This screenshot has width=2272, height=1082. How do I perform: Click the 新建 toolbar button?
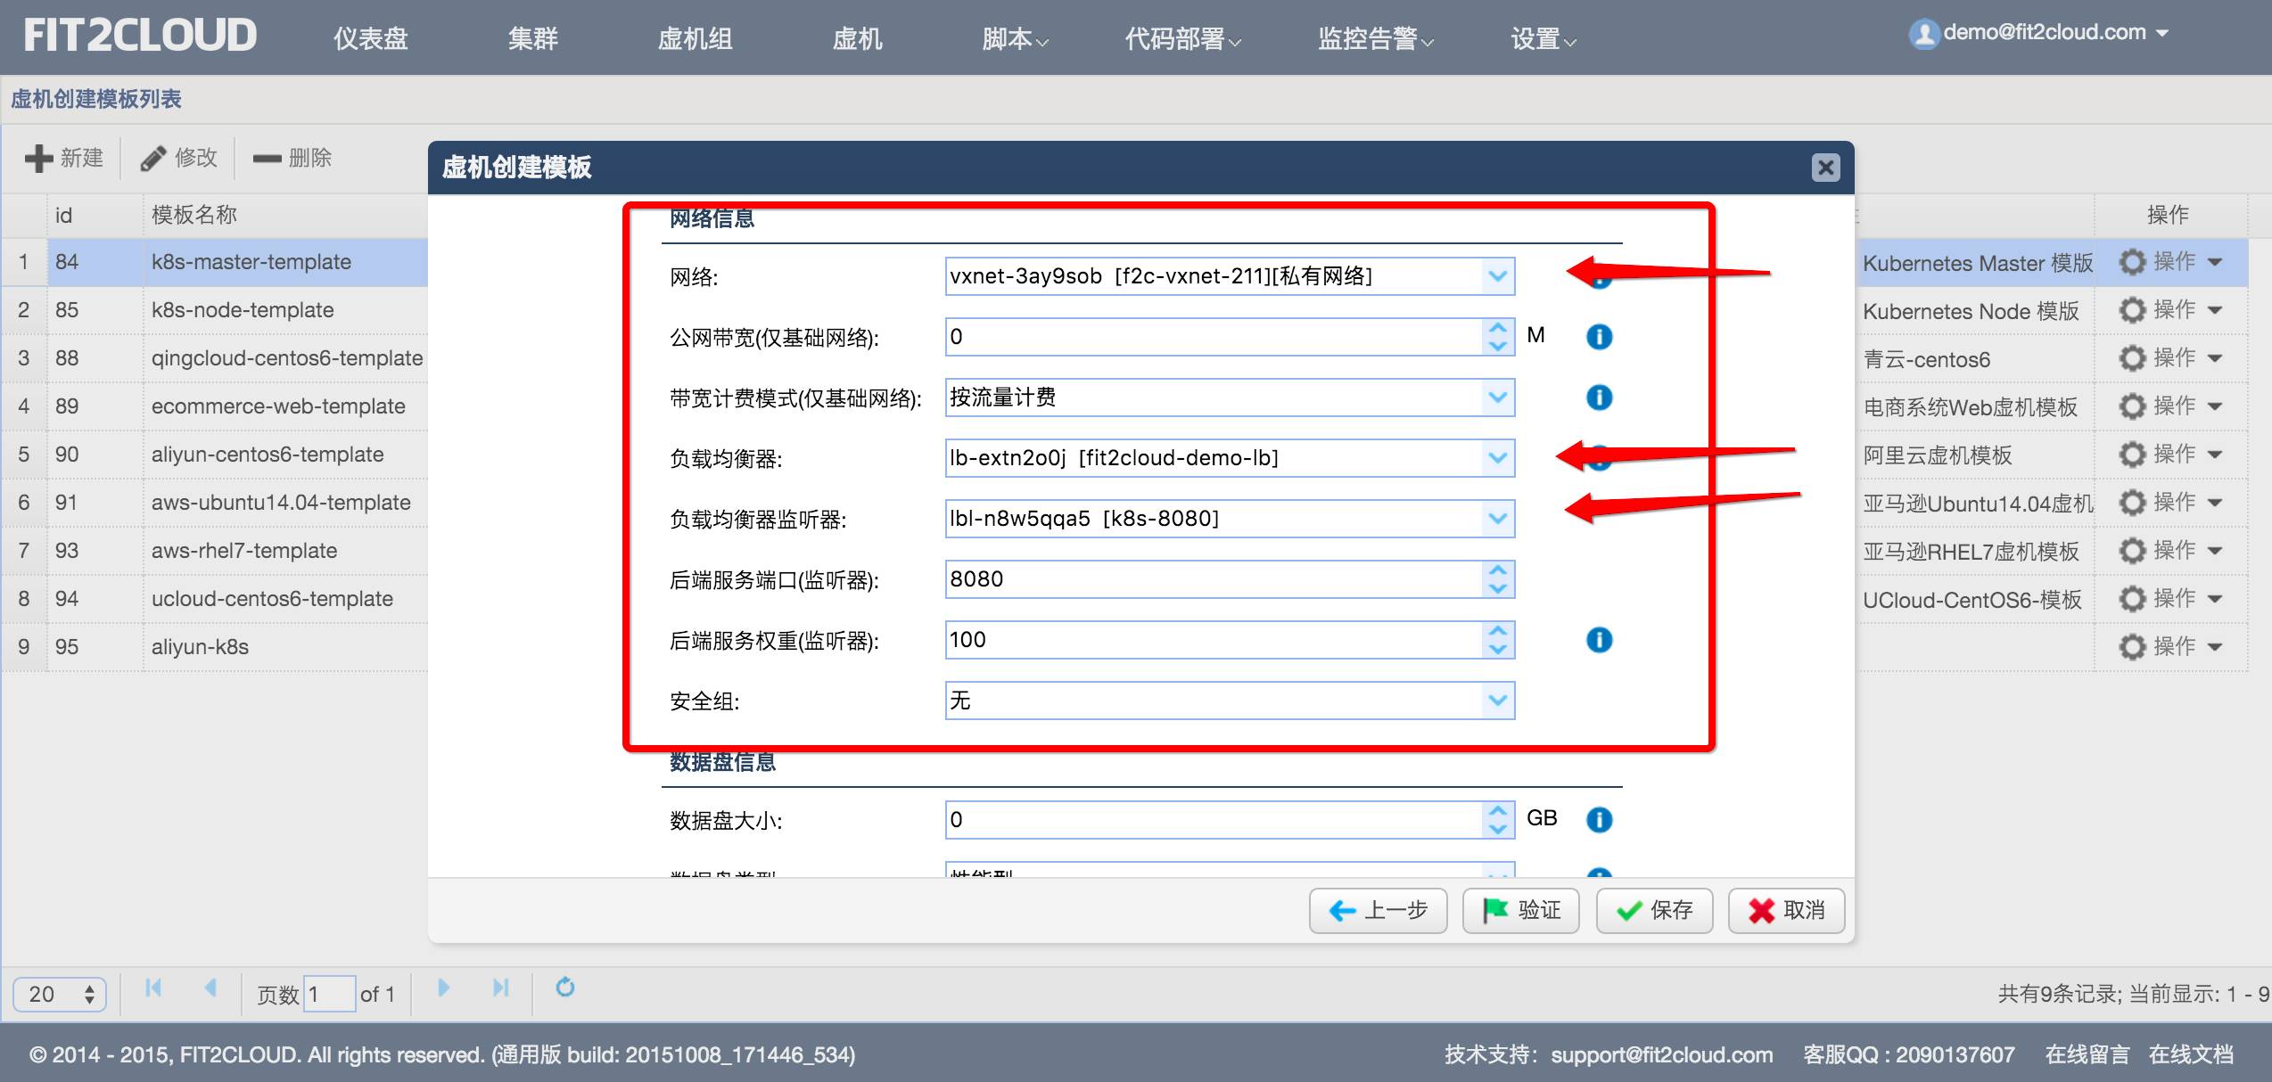(64, 159)
